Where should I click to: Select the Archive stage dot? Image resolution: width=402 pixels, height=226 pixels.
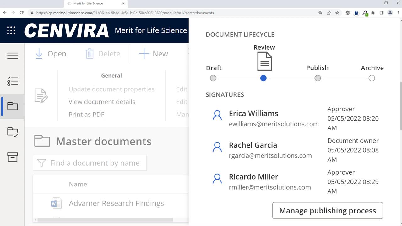coord(372,78)
